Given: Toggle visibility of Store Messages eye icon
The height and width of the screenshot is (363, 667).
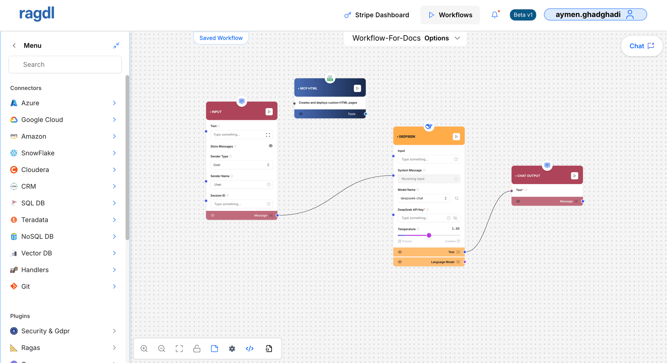Looking at the screenshot, I should click(270, 146).
